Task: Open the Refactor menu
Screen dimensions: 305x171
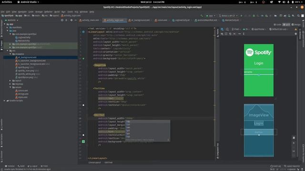Action: pos(48,12)
